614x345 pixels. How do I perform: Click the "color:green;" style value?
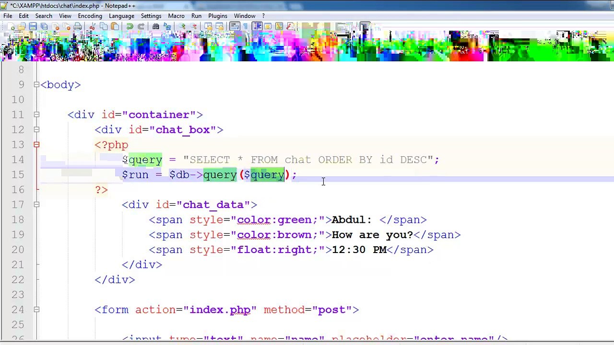278,220
